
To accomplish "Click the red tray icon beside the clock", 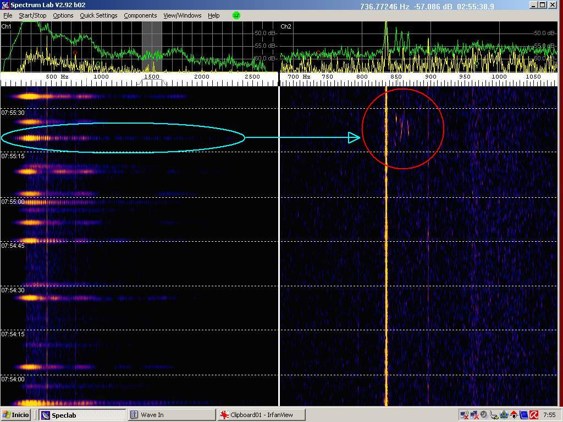I will click(x=533, y=415).
